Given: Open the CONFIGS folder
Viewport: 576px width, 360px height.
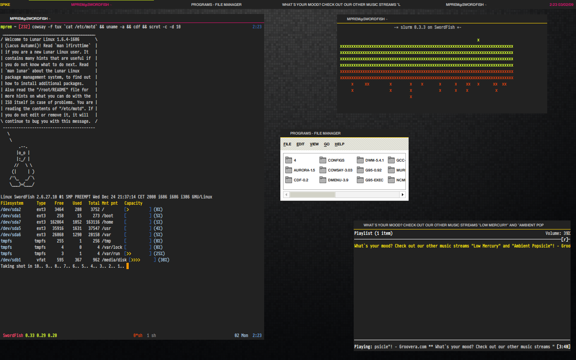Looking at the screenshot, I should click(x=332, y=160).
